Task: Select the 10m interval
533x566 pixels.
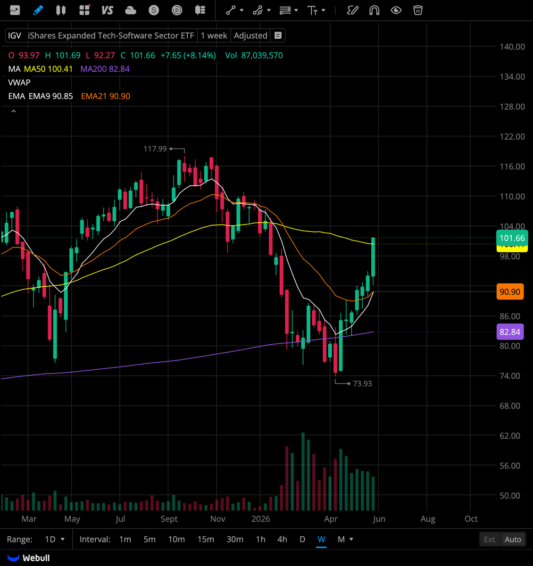Action: tap(176, 539)
